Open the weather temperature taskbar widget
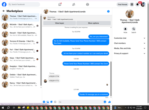 pyautogui.click(x=118, y=108)
